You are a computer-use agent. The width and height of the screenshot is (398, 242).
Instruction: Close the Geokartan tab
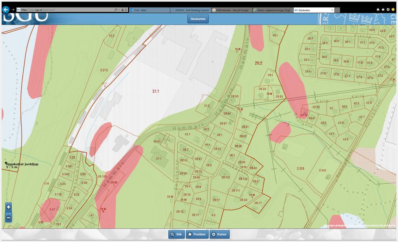[332, 10]
